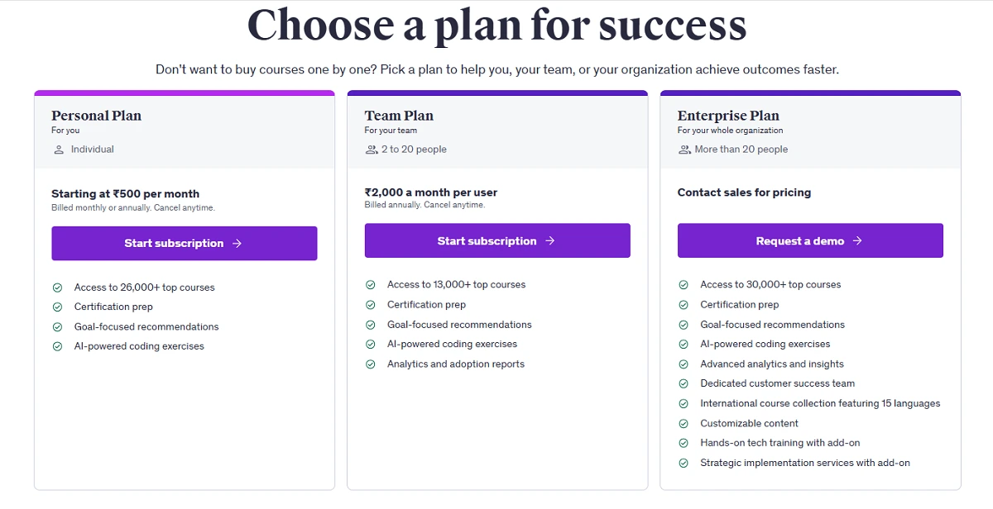Start the Team Plan subscription
Image resolution: width=993 pixels, height=509 pixels.
click(497, 241)
